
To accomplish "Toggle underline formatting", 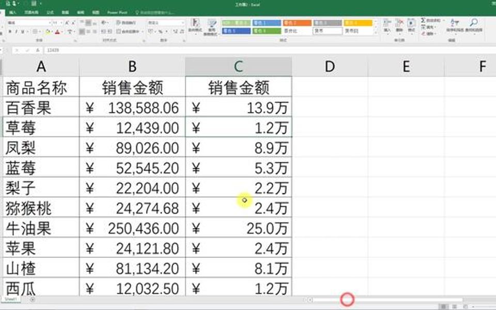I will [x=23, y=30].
